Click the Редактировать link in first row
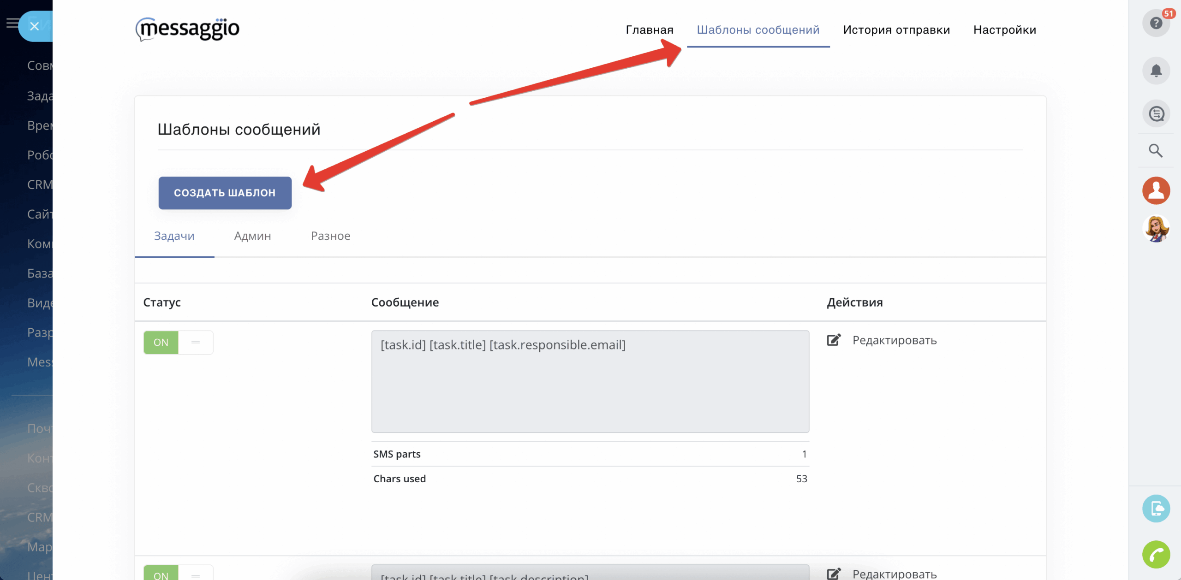The image size is (1181, 580). coord(894,340)
